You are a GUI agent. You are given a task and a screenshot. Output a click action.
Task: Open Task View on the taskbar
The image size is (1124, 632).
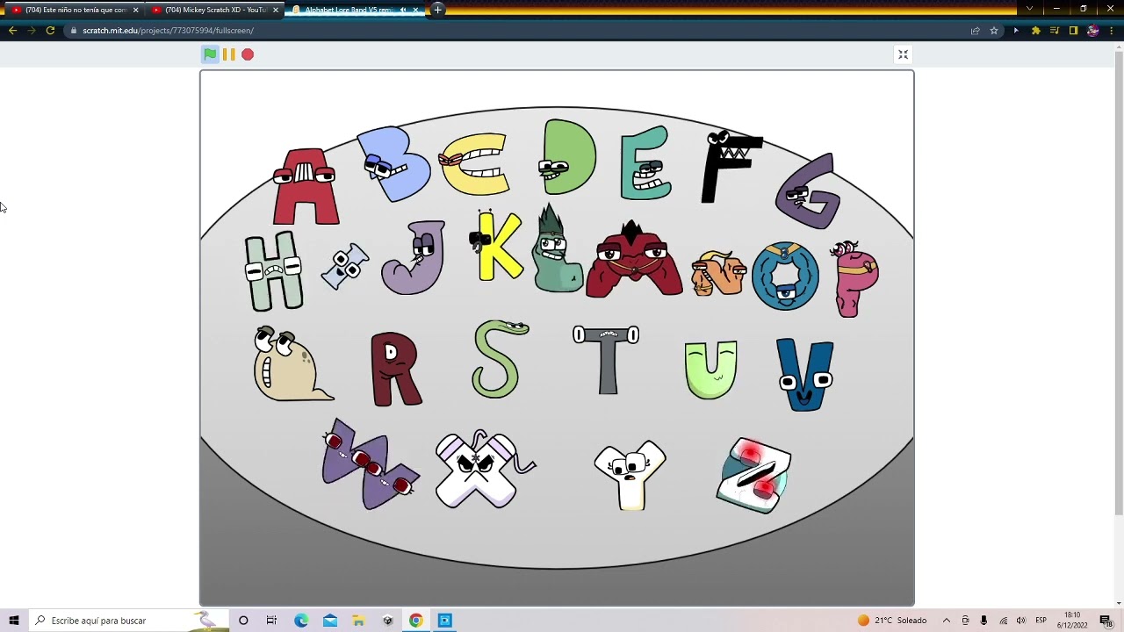pos(271,621)
